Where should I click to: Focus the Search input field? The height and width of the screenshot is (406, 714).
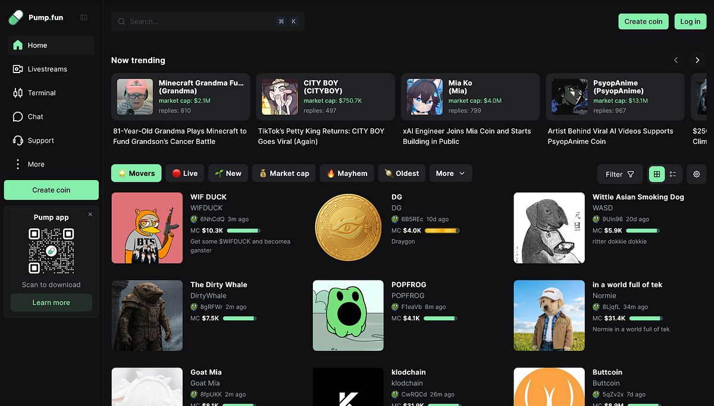[208, 21]
